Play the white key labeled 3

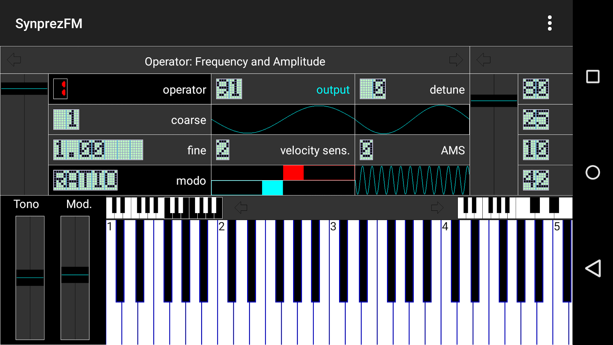[x=338, y=322]
